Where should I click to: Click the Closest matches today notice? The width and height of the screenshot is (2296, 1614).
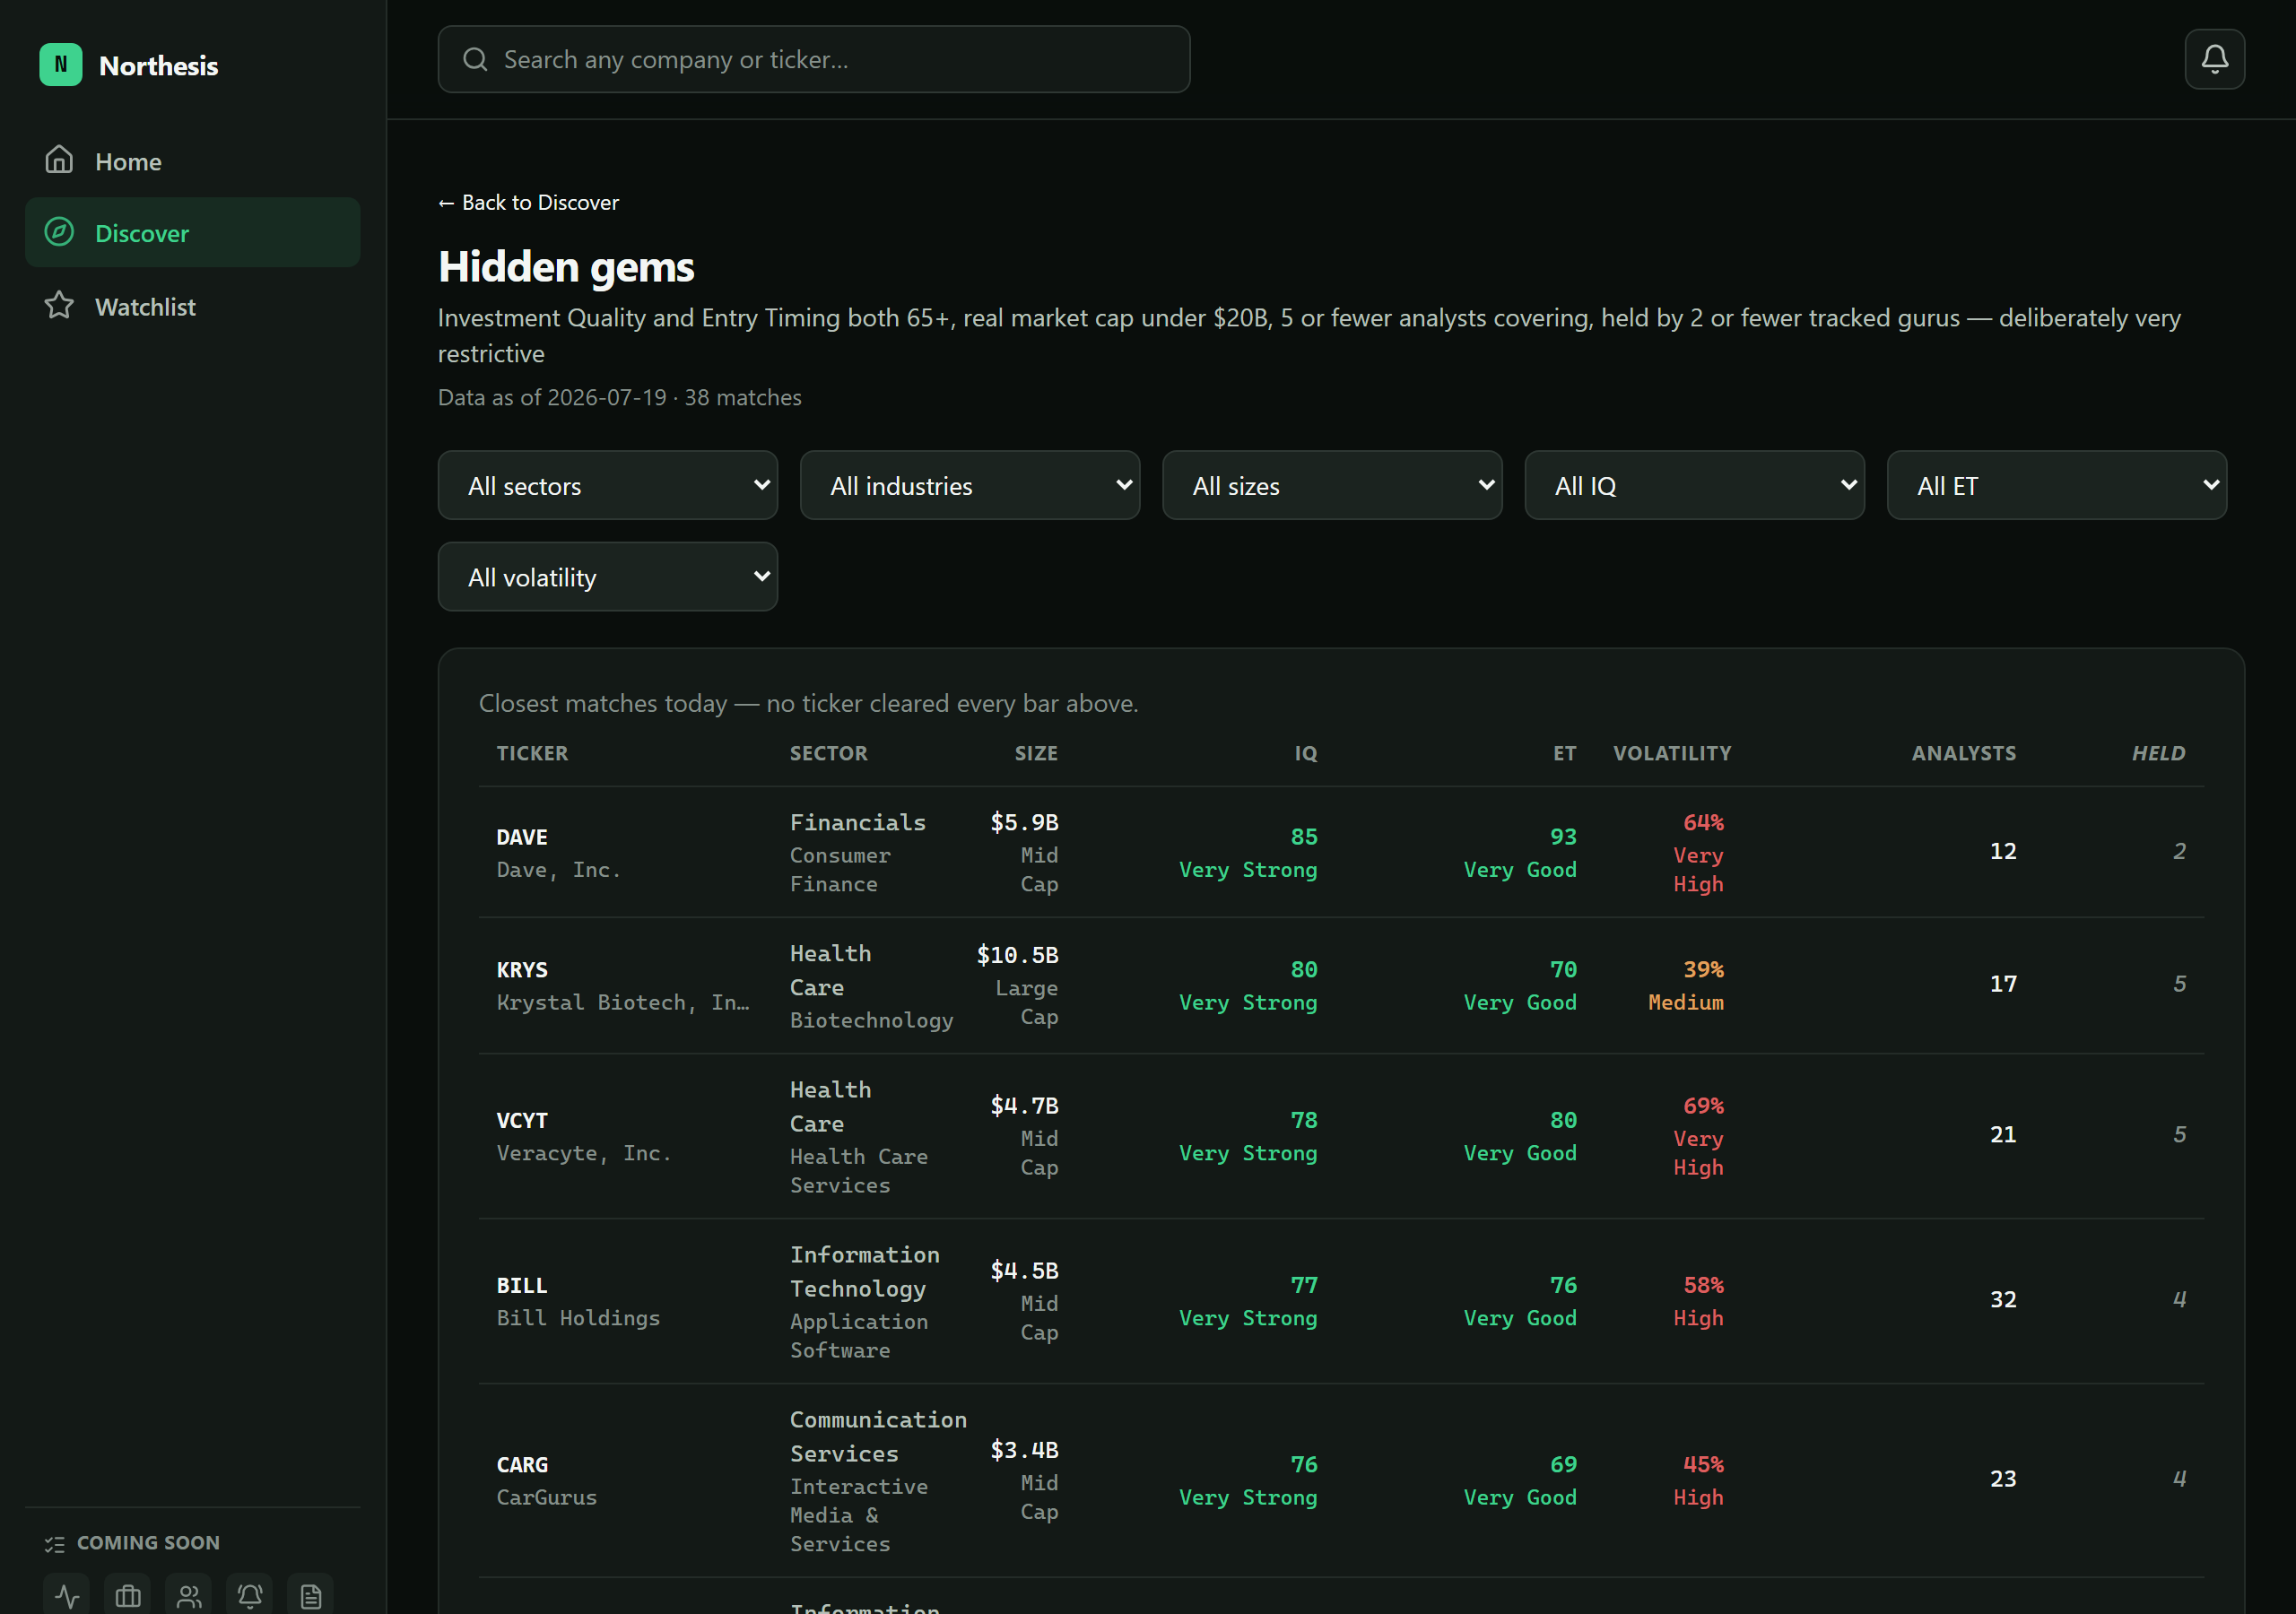click(x=808, y=703)
